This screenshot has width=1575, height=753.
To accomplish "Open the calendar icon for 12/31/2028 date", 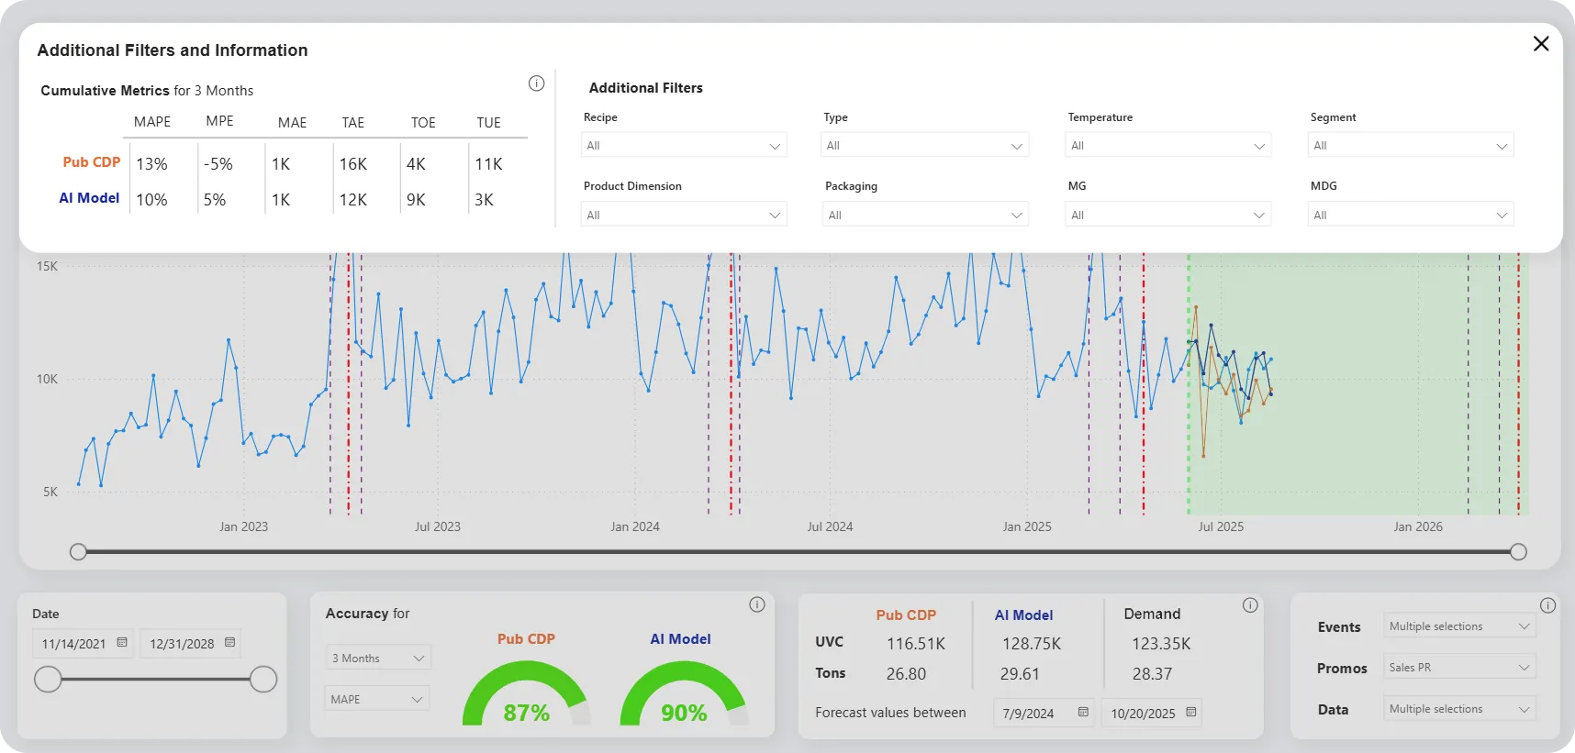I will coord(230,643).
